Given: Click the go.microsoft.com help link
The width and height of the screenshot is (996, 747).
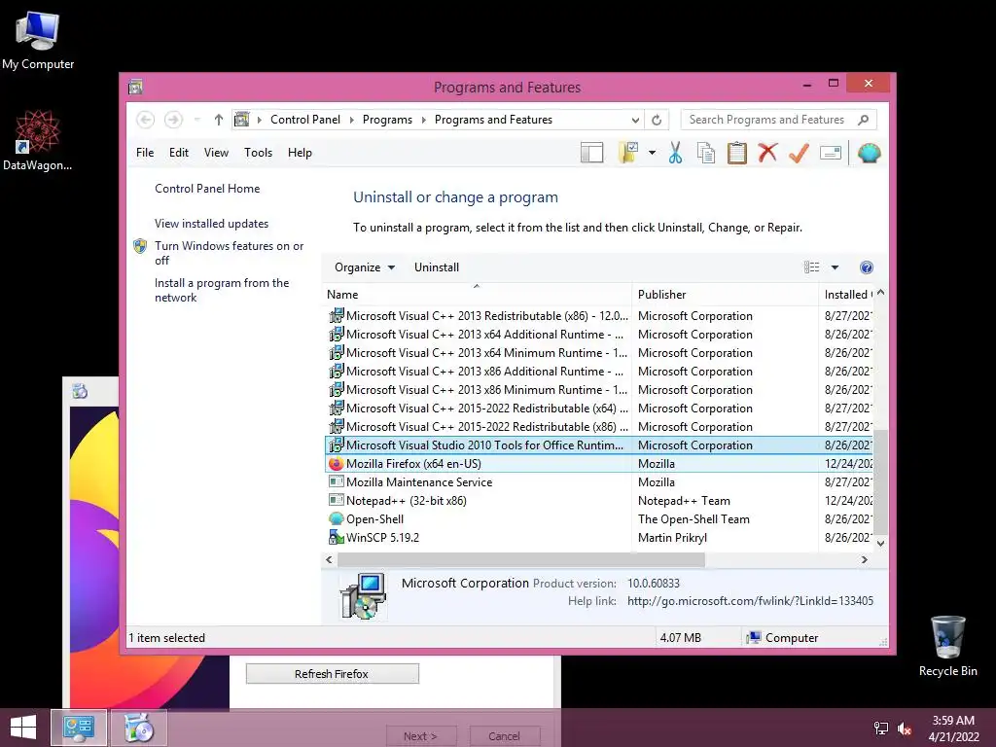Looking at the screenshot, I should coord(750,601).
